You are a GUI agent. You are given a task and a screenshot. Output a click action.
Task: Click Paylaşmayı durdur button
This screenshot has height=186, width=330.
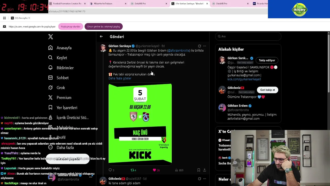pos(71,27)
